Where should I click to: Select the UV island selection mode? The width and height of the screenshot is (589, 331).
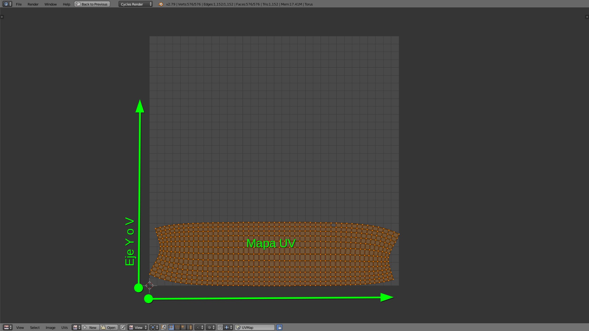[190, 327]
